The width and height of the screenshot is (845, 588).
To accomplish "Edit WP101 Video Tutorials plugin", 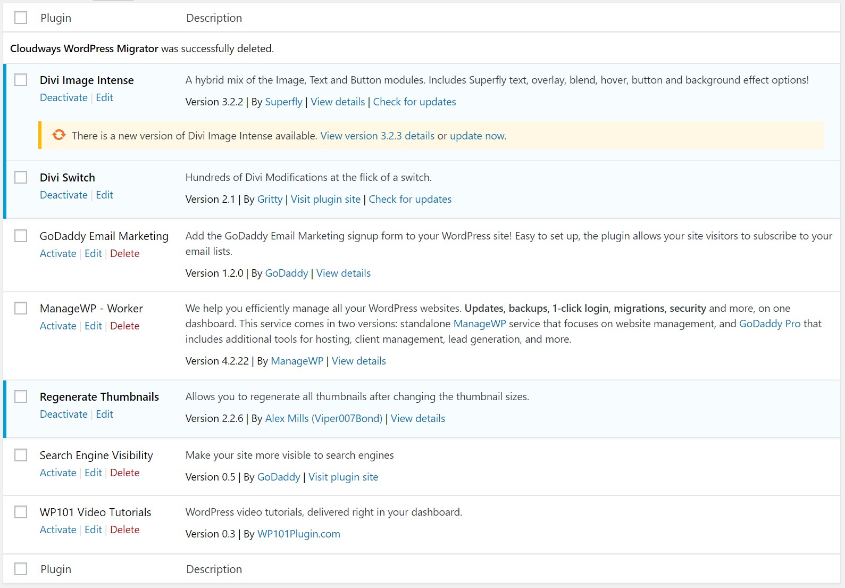I will [93, 529].
